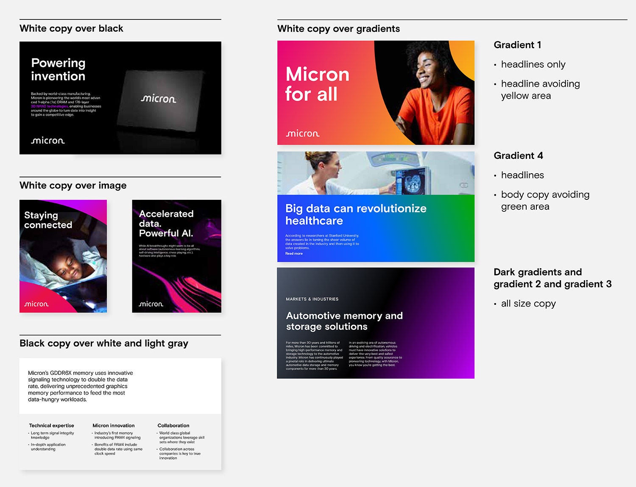Viewport: 636px width, 487px height.
Task: Click the "World class global organizations" bullet
Action: click(x=181, y=437)
